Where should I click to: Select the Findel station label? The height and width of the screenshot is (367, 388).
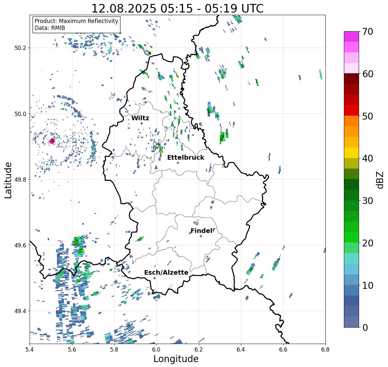201,231
